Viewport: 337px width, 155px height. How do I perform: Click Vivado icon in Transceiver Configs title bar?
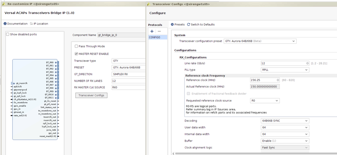[x=149, y=4]
